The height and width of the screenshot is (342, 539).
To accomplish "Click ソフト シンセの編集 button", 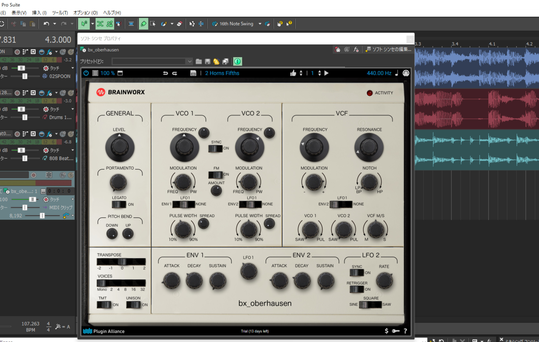I will [x=388, y=49].
